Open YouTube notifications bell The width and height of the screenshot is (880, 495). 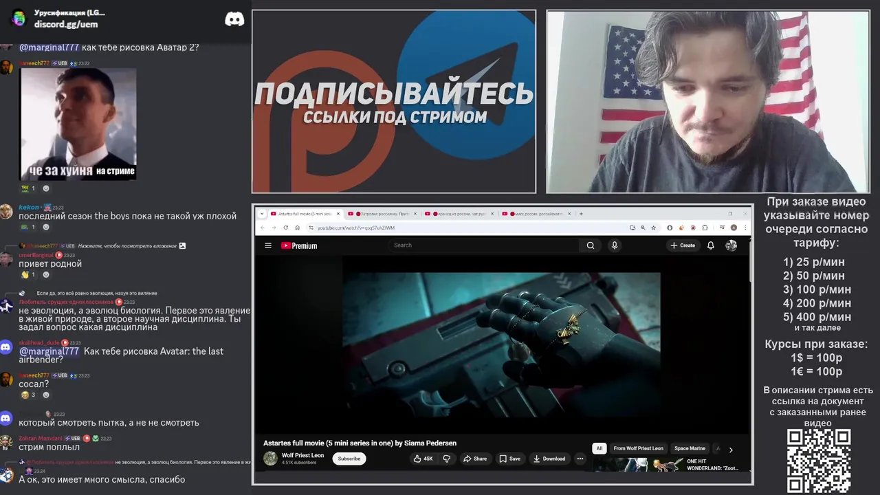[x=711, y=245]
